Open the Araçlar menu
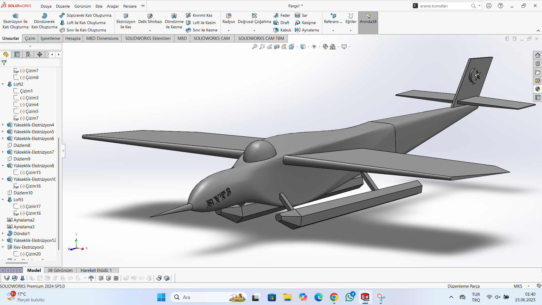This screenshot has height=305, width=542. point(113,6)
